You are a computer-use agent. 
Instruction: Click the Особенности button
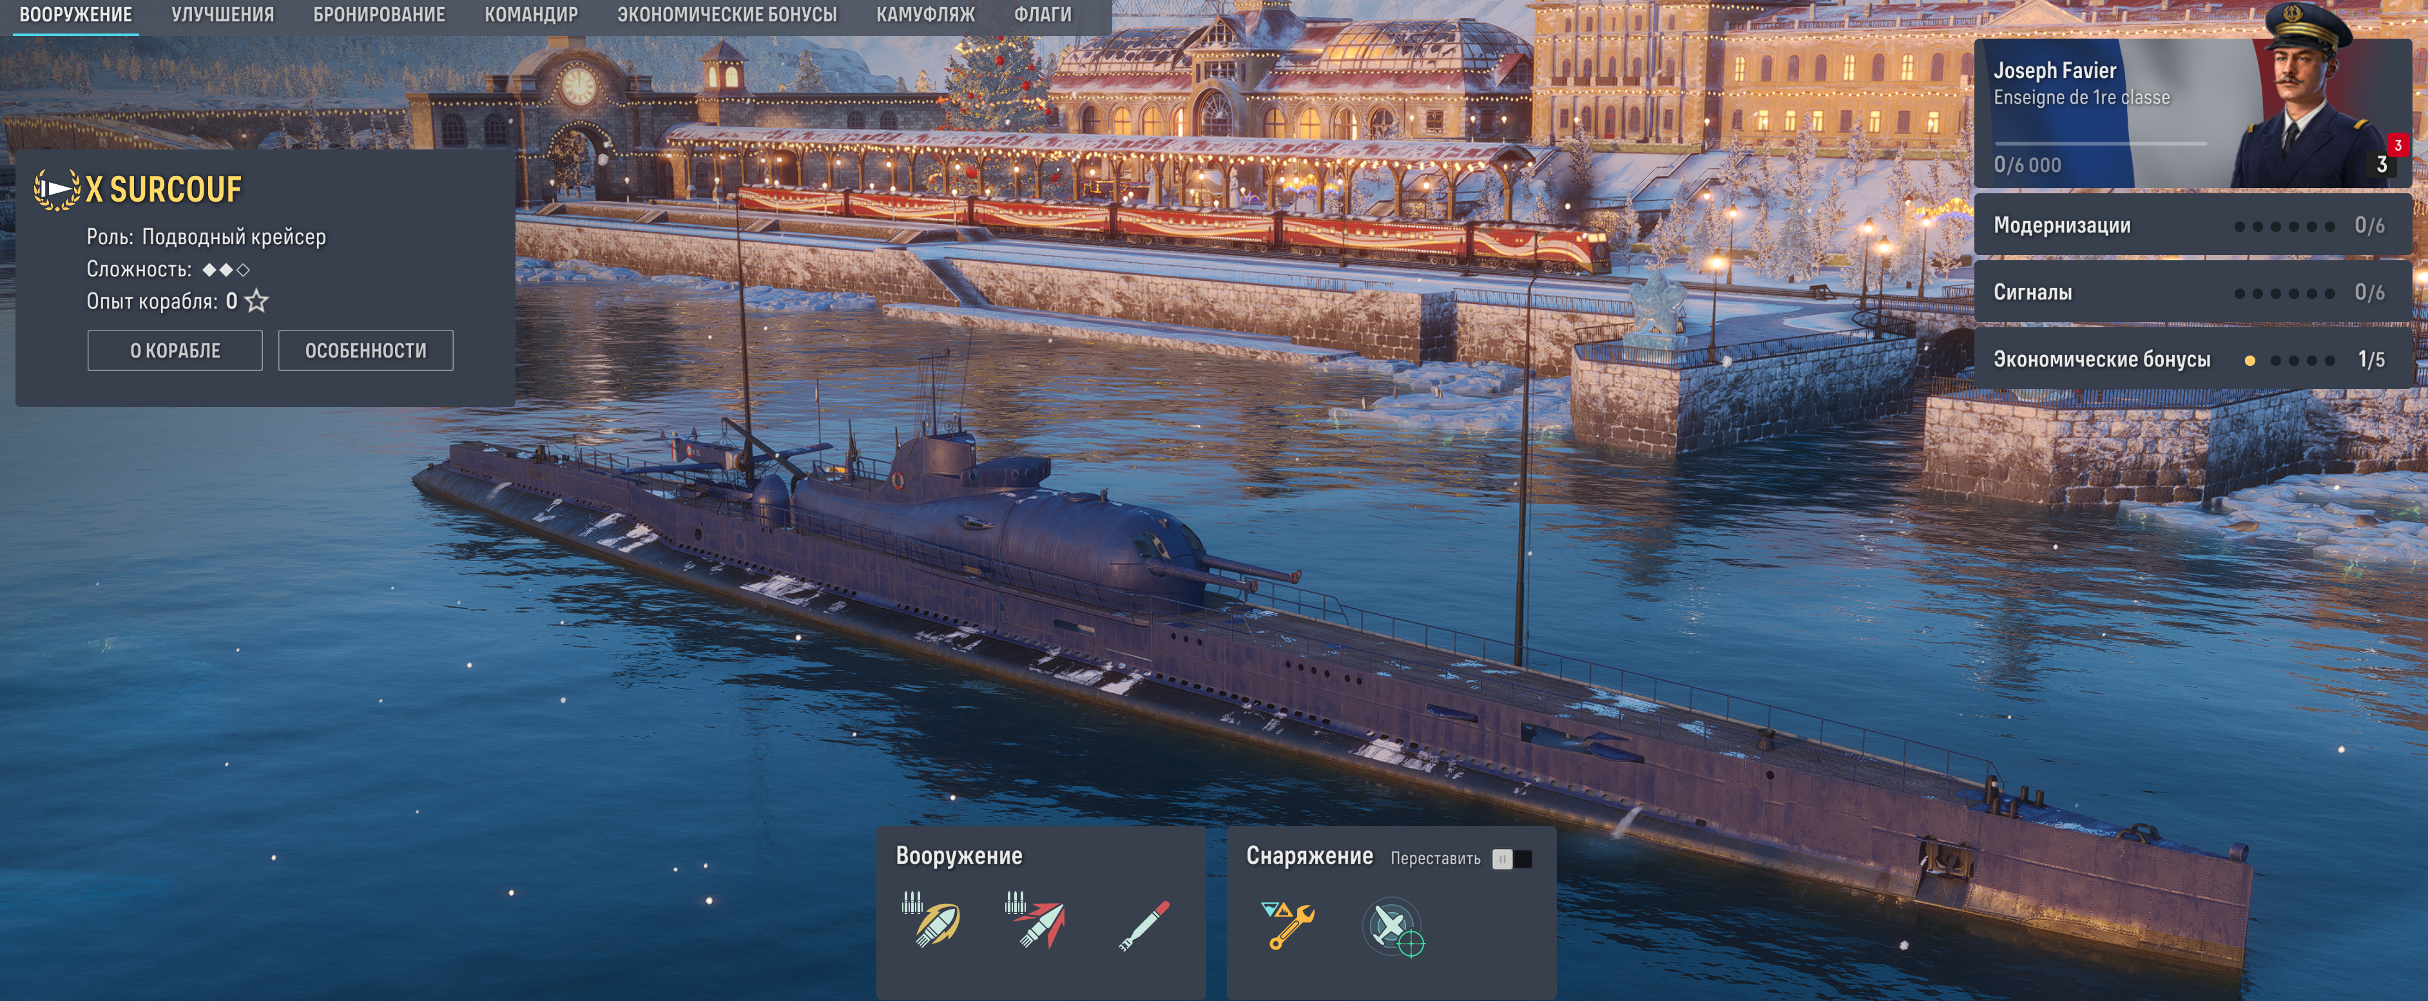tap(366, 350)
